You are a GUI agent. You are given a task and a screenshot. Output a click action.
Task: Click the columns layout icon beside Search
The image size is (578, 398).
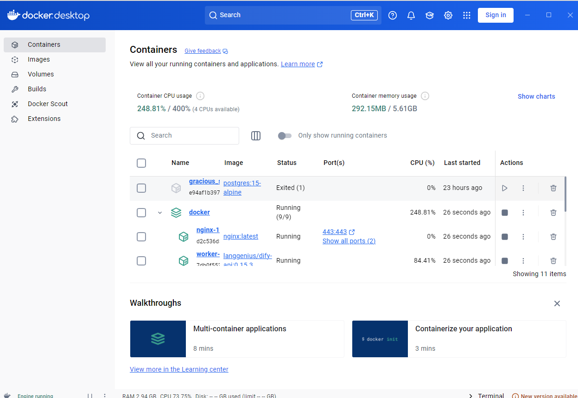[x=256, y=136]
